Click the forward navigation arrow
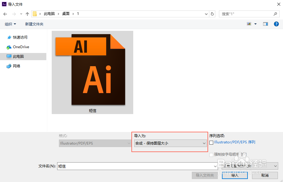Image resolution: width=283 pixels, height=182 pixels. (x=14, y=14)
